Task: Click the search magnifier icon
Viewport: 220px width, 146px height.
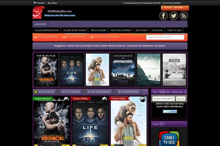Action: tap(181, 37)
